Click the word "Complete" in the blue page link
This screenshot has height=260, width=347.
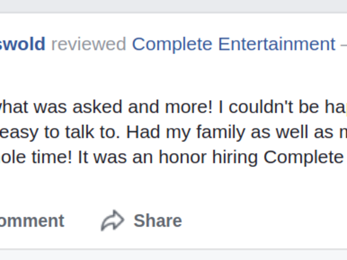click(172, 44)
